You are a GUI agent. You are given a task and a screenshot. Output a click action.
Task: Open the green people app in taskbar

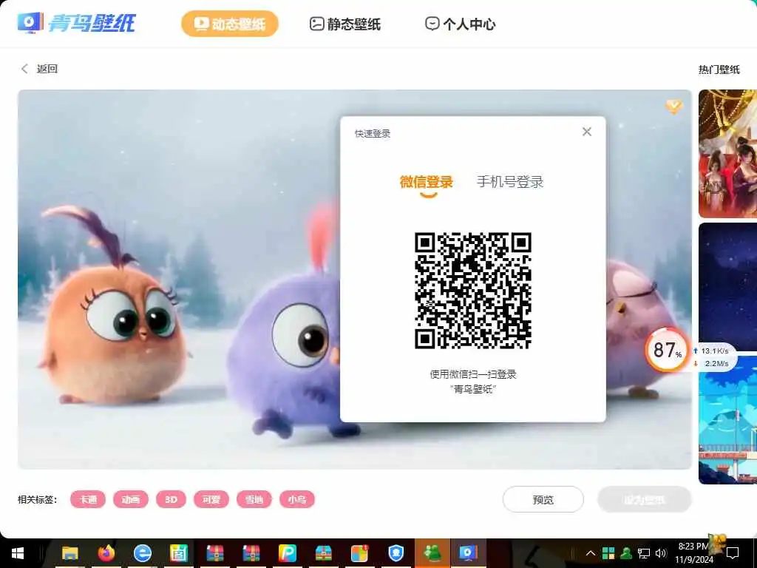click(x=432, y=553)
